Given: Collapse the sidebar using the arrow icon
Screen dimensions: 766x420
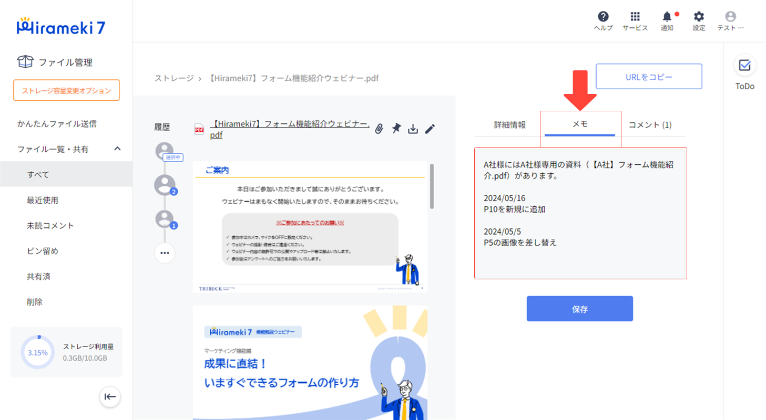Looking at the screenshot, I should coord(109,397).
